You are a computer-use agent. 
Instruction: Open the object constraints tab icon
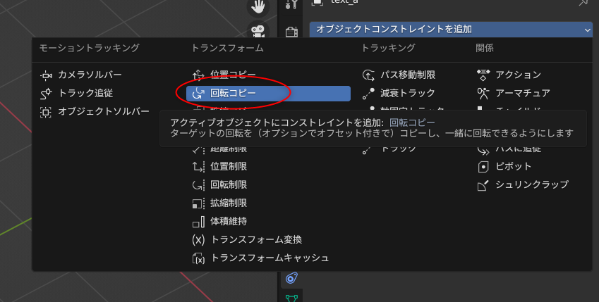pos(291,279)
